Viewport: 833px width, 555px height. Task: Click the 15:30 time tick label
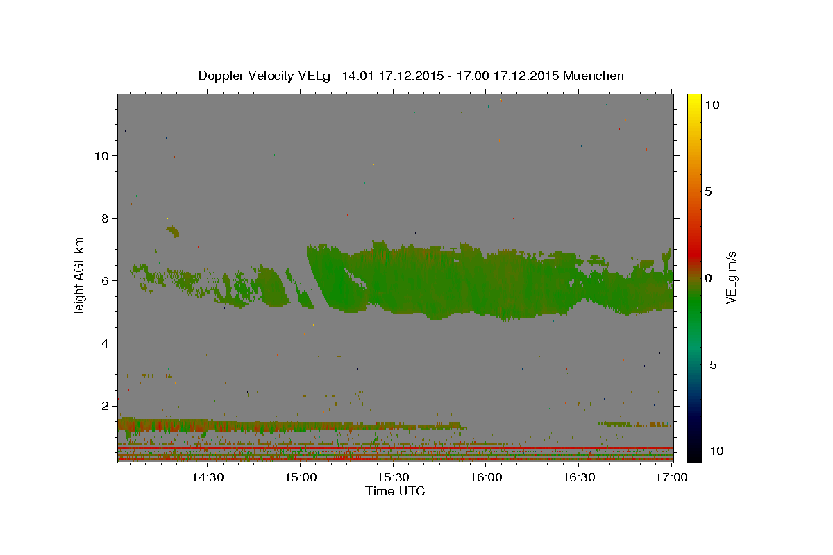[x=393, y=477]
